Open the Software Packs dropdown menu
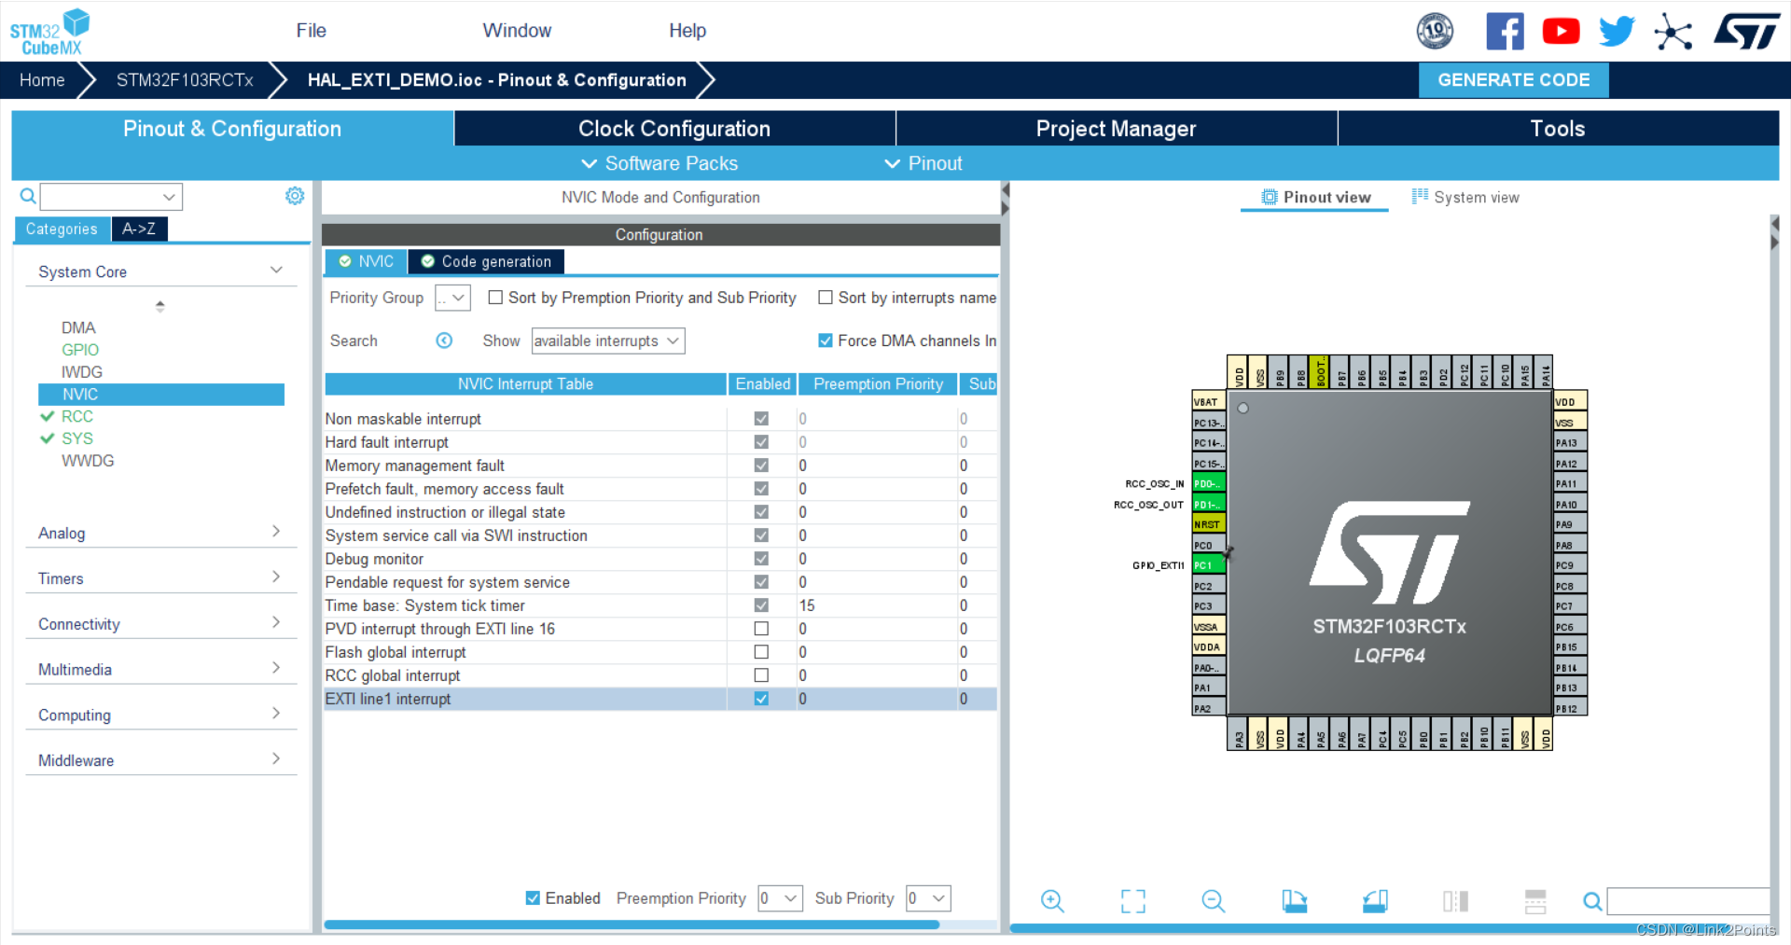The width and height of the screenshot is (1791, 945). 659,164
